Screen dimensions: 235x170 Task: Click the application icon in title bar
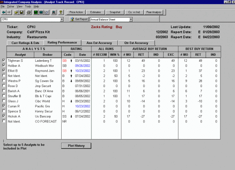(x=2, y=2)
